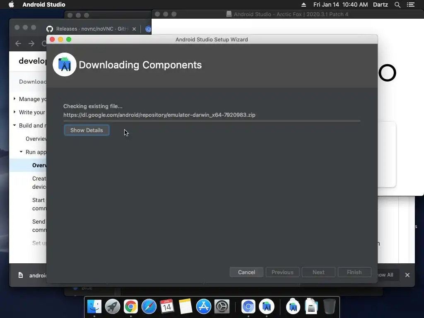Screen dimensions: 424x318
Task: Open the zip archive document in Dock
Action: click(311, 307)
